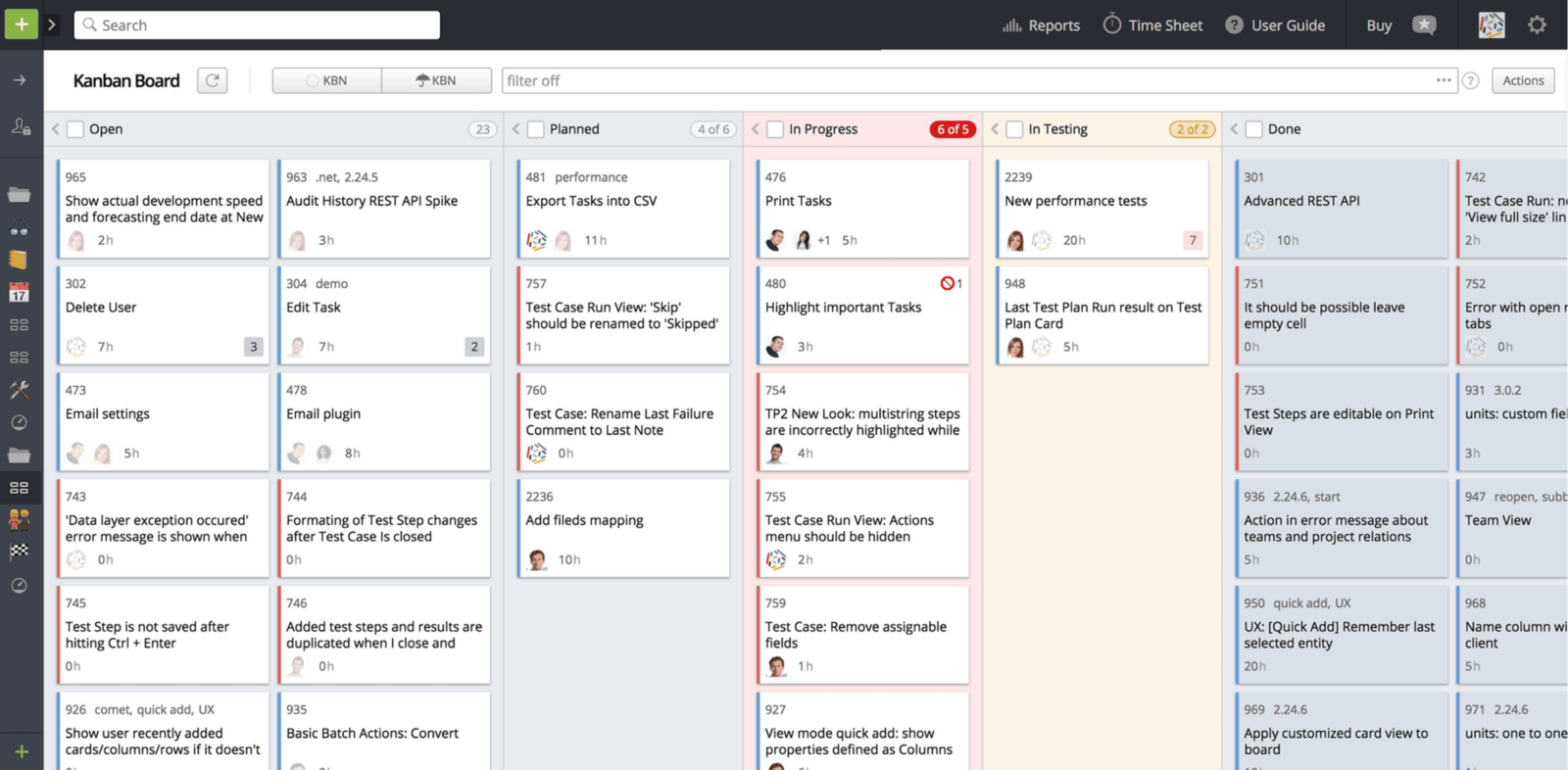Viewport: 1568px width, 770px height.
Task: Click the Actions button
Action: pyautogui.click(x=1523, y=80)
